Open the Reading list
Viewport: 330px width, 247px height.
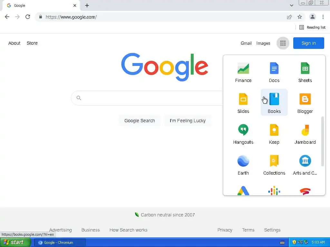point(312,27)
